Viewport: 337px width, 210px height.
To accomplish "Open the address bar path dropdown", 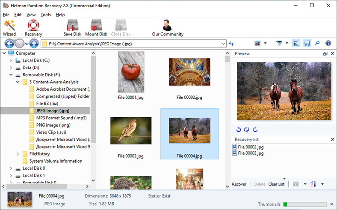I will [223, 44].
